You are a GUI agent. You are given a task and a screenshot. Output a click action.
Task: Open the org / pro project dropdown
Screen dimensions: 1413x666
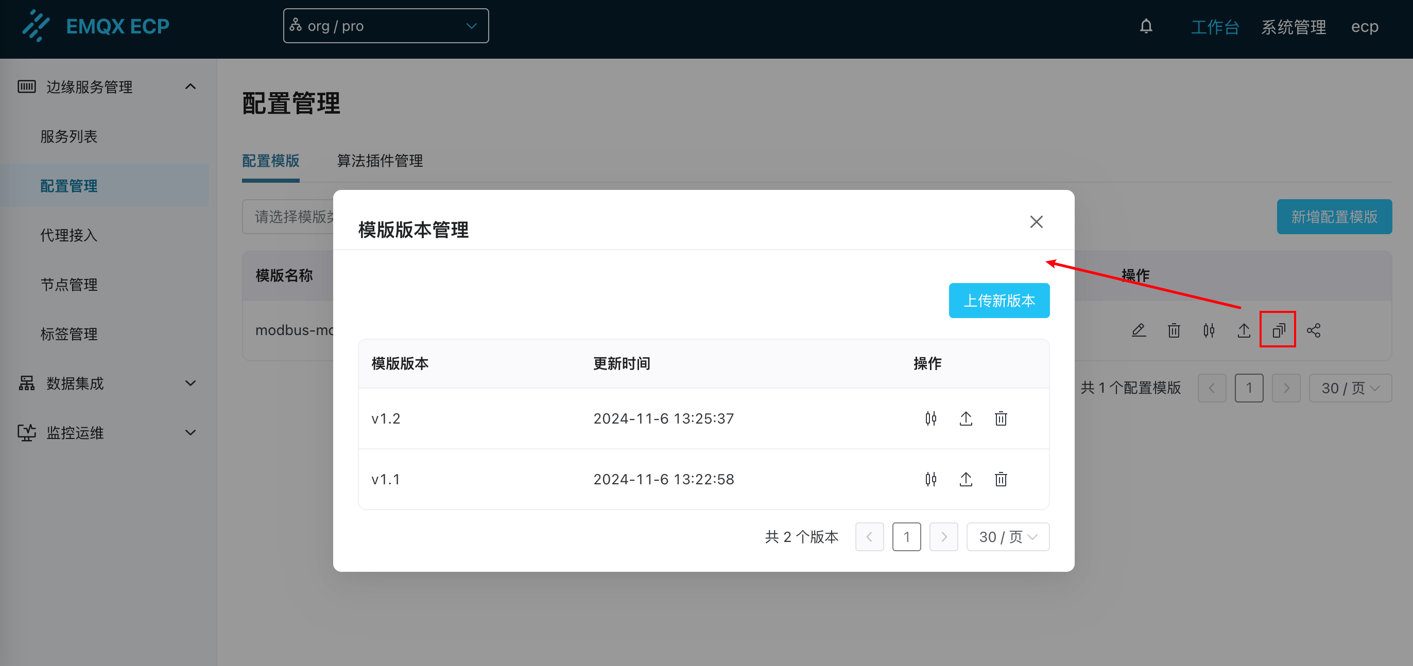click(386, 26)
